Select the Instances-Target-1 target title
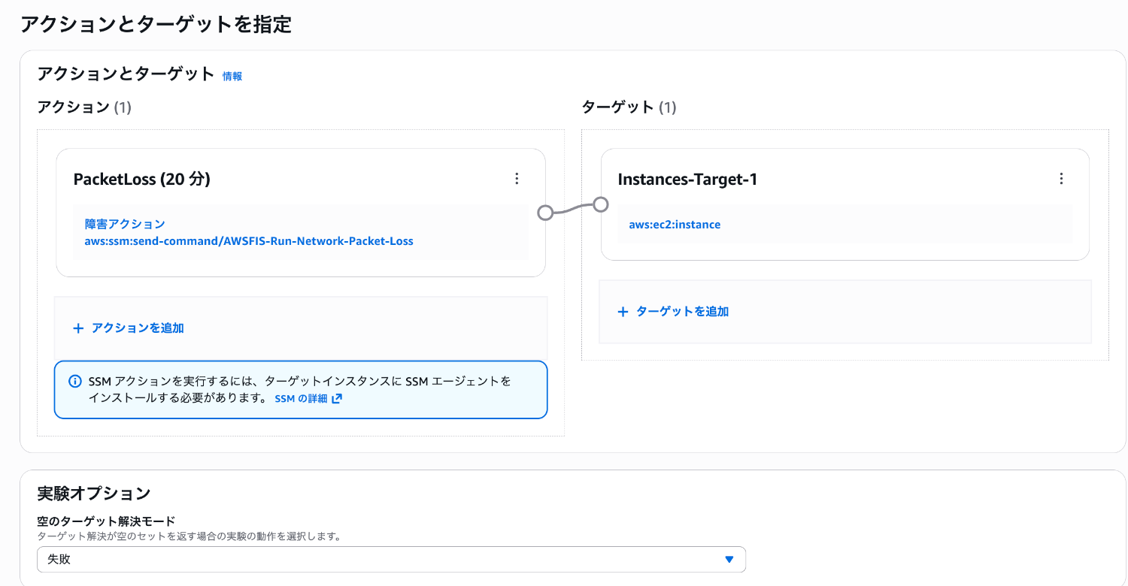This screenshot has width=1128, height=586. pos(687,180)
